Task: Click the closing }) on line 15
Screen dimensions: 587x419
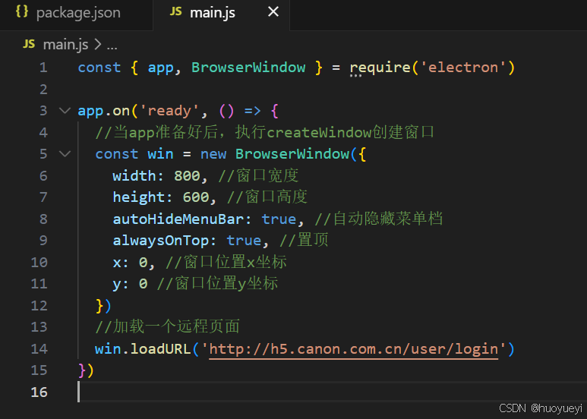Action: point(86,370)
